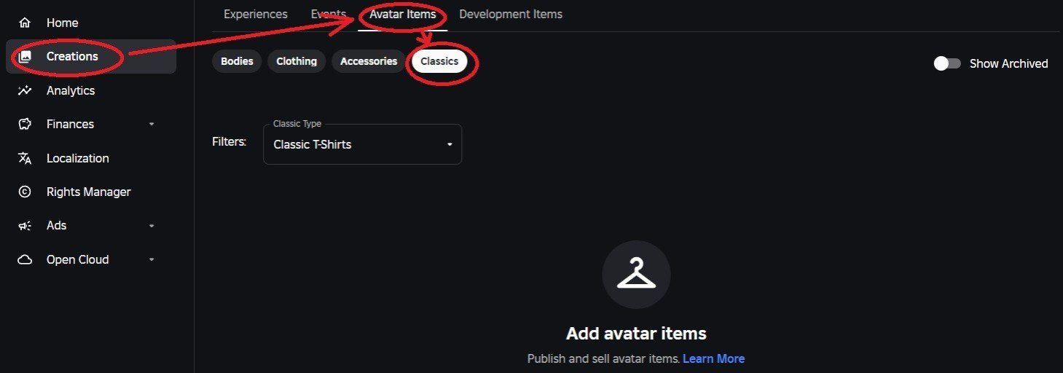Click the Finances piggy bank icon
The image size is (1063, 373).
pyautogui.click(x=25, y=125)
